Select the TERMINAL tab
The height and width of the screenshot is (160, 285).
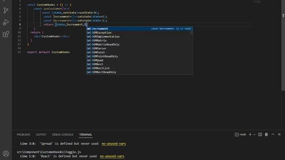(x=85, y=135)
